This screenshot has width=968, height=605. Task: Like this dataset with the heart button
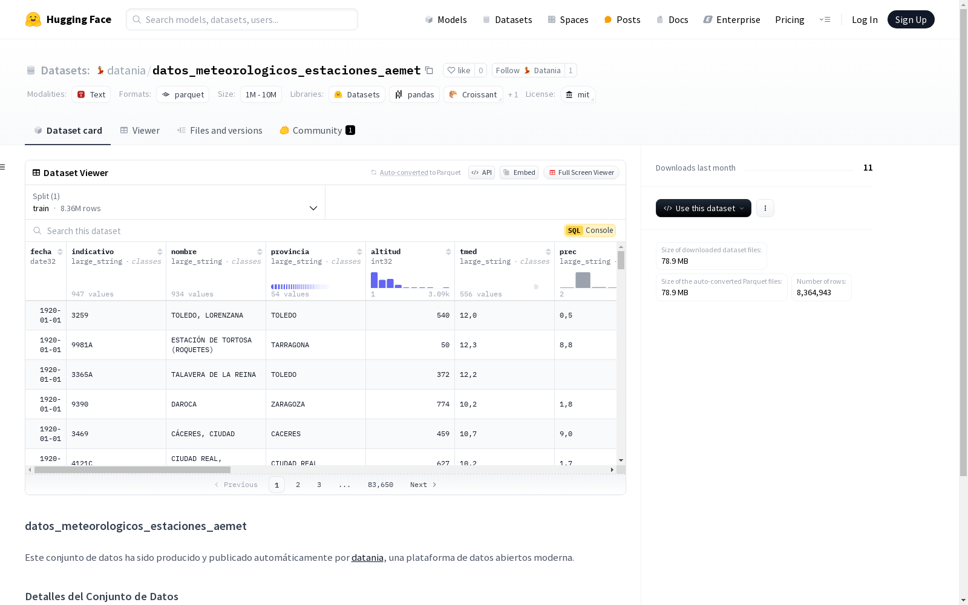459,70
